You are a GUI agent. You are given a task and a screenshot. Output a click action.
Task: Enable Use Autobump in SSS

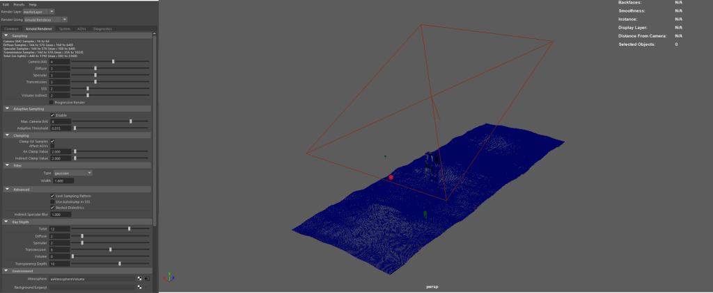point(52,201)
